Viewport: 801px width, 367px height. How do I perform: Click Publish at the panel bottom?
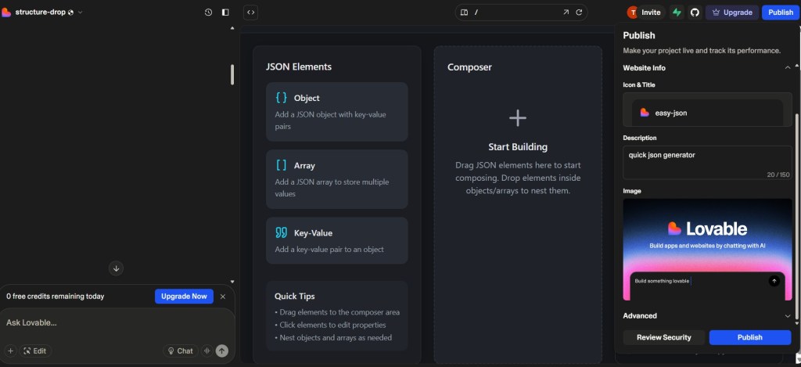pos(750,337)
